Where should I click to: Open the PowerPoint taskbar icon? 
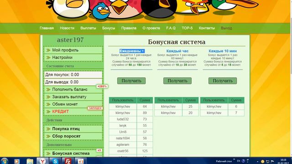tap(81, 161)
